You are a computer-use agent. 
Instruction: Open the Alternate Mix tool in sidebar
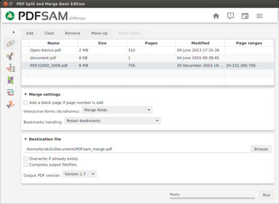pyautogui.click(x=10, y=80)
